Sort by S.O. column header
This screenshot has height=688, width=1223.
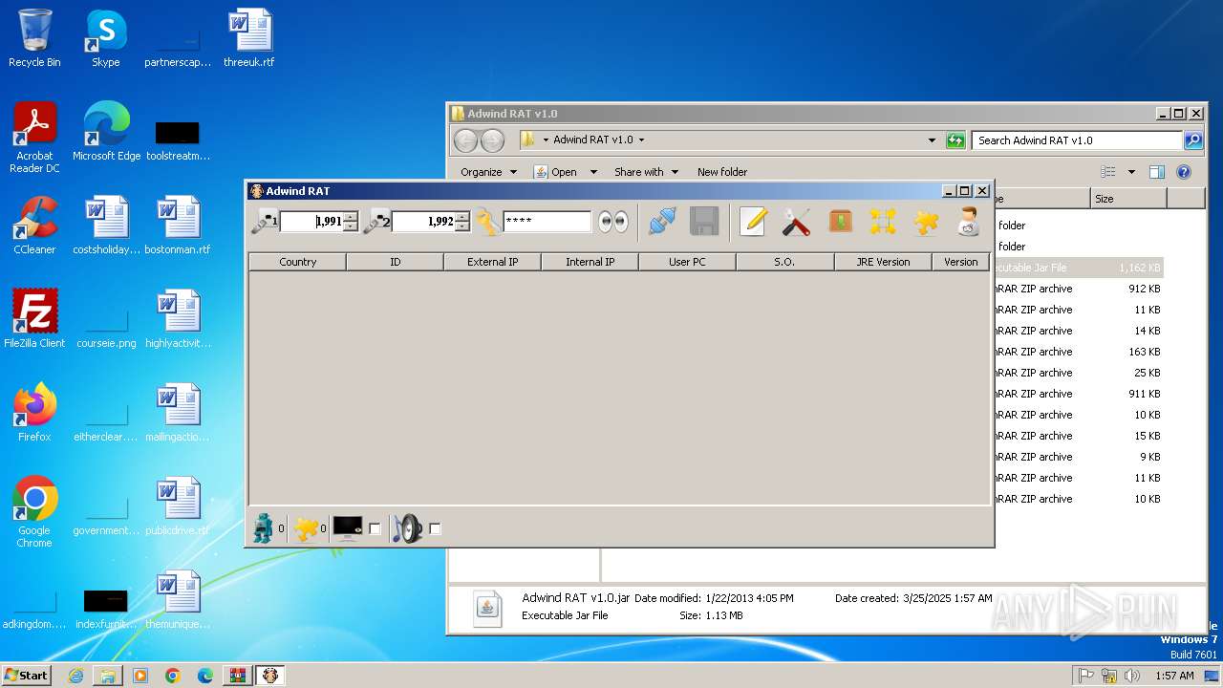785,262
